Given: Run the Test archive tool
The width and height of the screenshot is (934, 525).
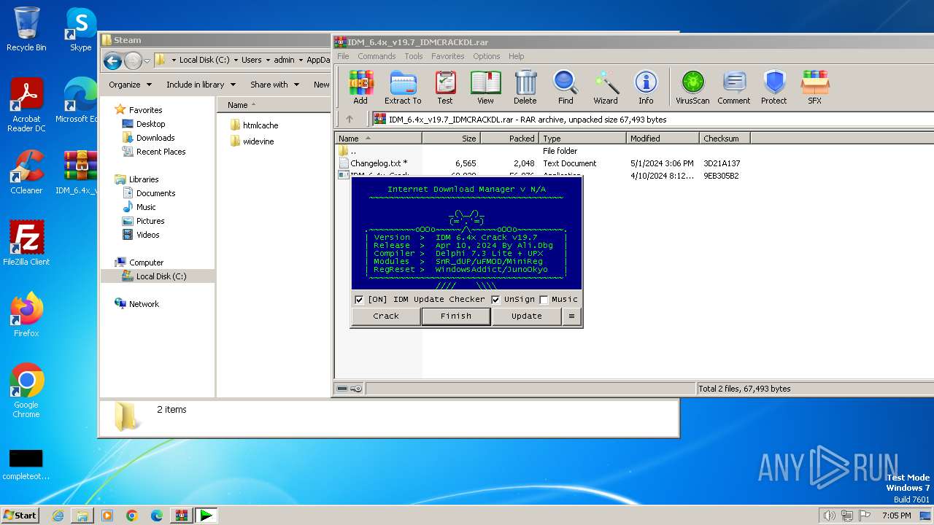Looking at the screenshot, I should (445, 87).
